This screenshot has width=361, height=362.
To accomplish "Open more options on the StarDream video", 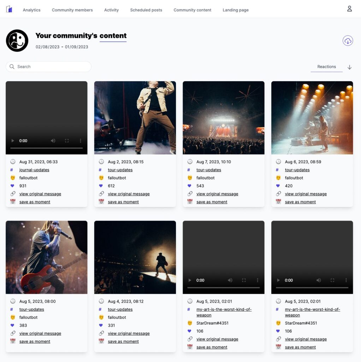I will click(x=258, y=280).
